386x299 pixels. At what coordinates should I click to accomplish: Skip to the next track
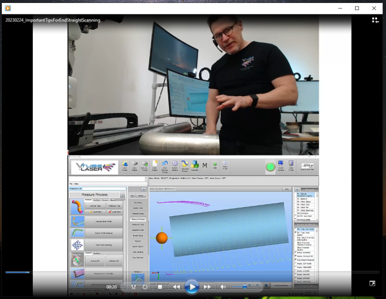(x=207, y=287)
